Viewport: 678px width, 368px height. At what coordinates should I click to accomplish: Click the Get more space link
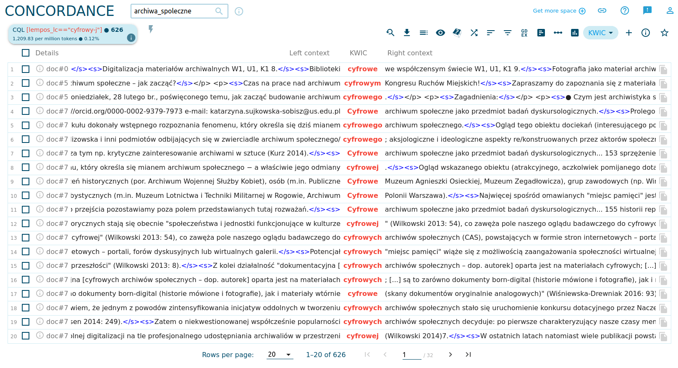coord(559,11)
